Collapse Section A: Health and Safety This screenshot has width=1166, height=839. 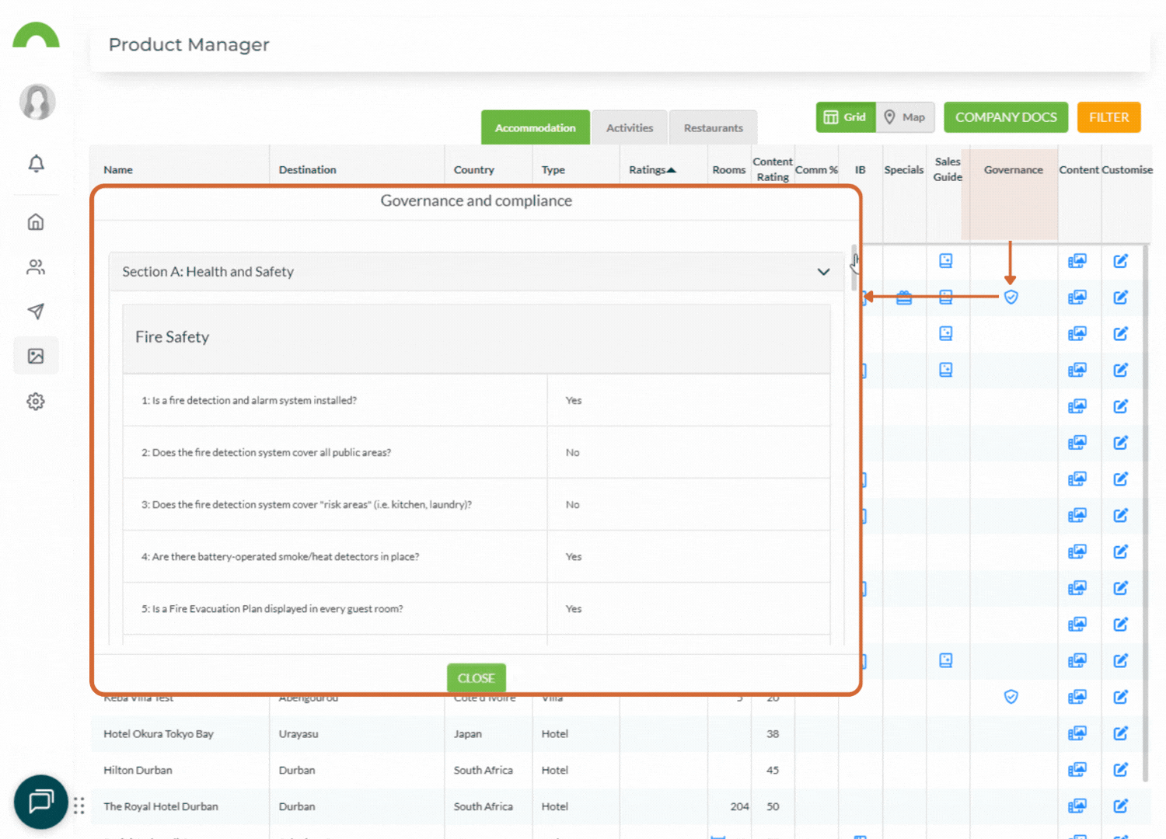click(823, 272)
